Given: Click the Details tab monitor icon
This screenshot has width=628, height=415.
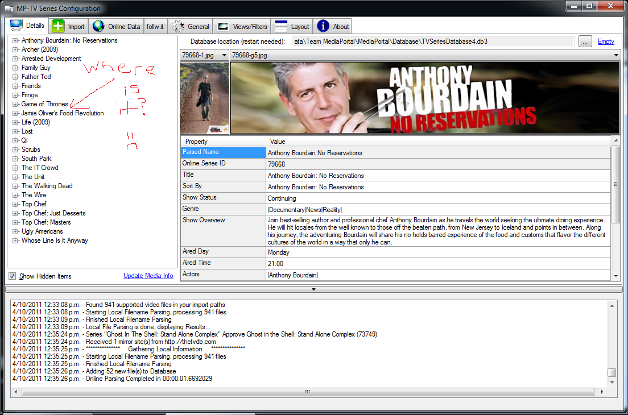Looking at the screenshot, I should click(x=16, y=25).
